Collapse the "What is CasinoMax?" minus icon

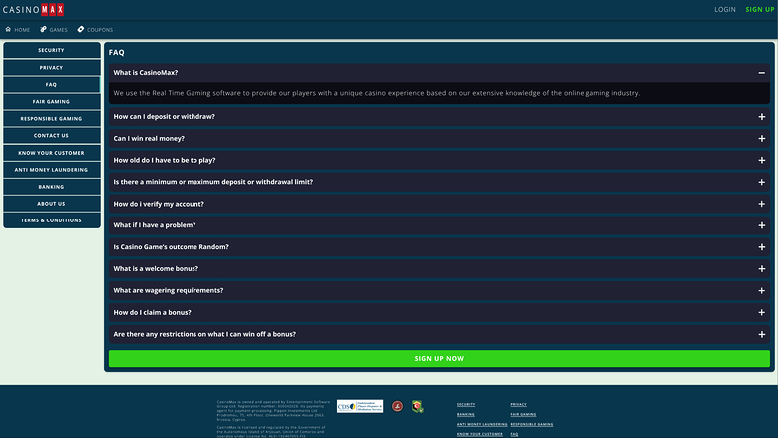762,73
